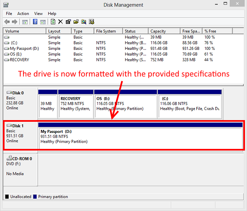Click the Back arrow toolbar icon
Image resolution: width=247 pixels, height=211 pixels.
(x=7, y=22)
